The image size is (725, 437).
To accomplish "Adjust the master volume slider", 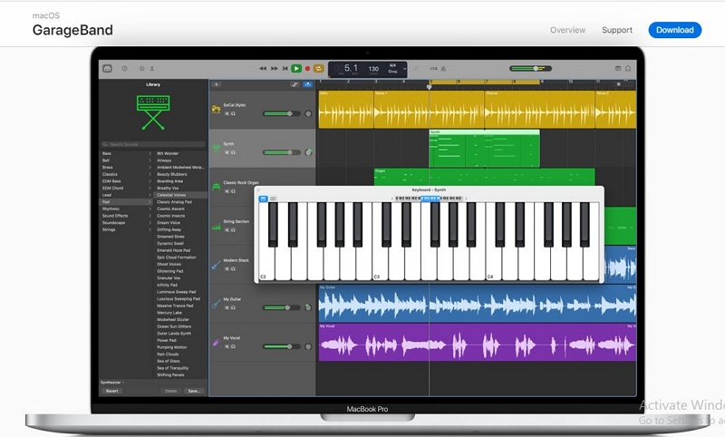I will click(530, 68).
